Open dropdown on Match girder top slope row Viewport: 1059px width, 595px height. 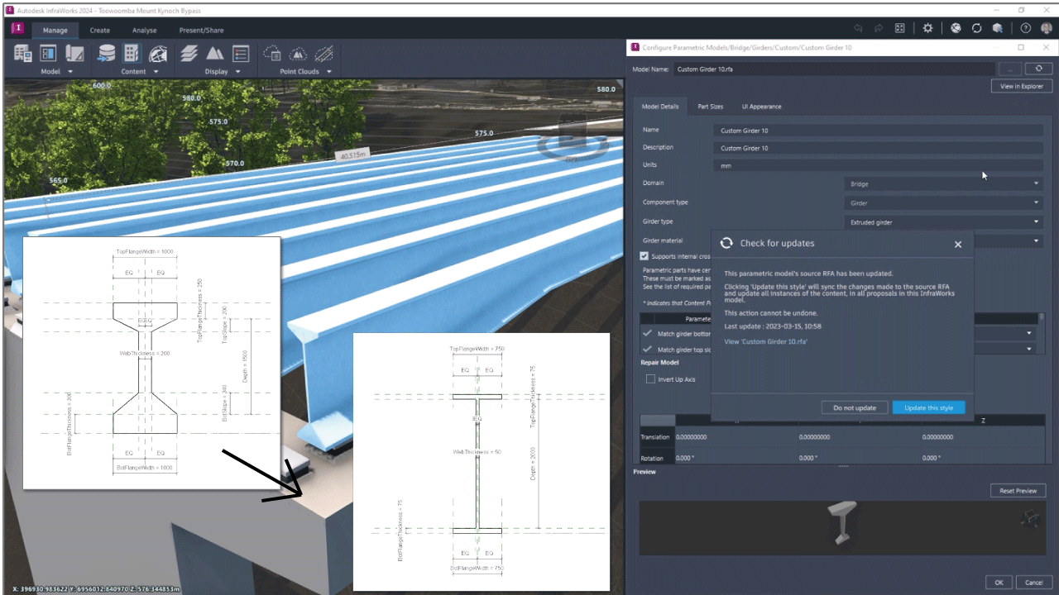pos(1029,349)
